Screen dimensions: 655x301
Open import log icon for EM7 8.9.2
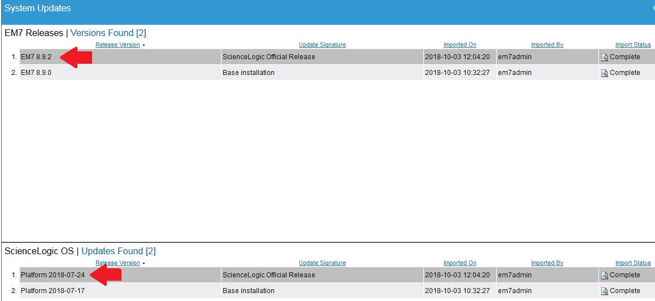tap(604, 57)
